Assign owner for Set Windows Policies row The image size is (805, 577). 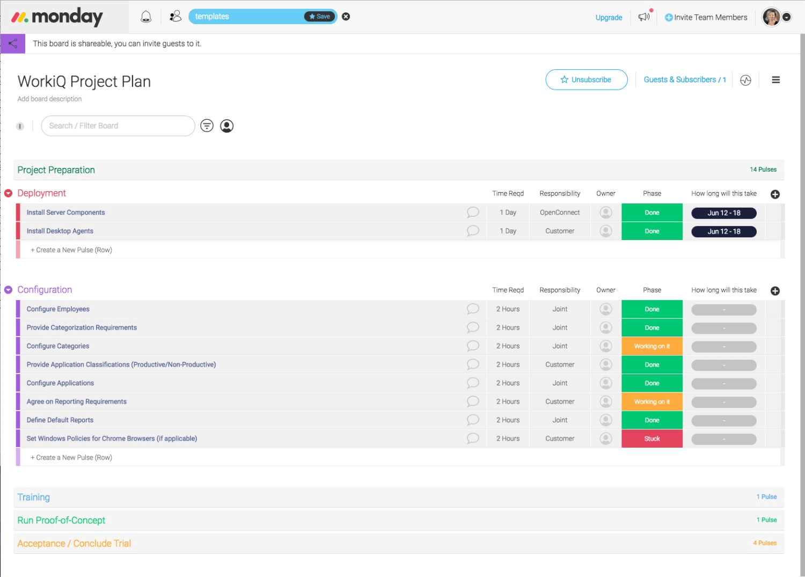tap(606, 439)
